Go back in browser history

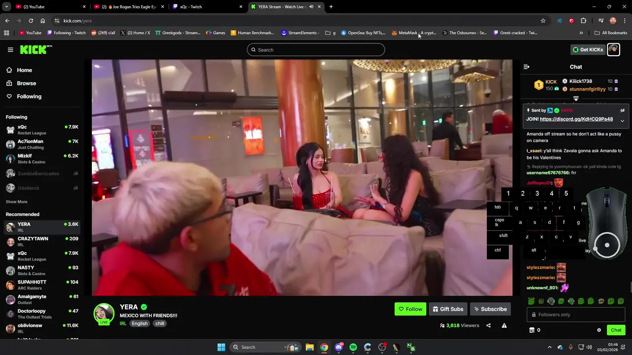point(7,21)
